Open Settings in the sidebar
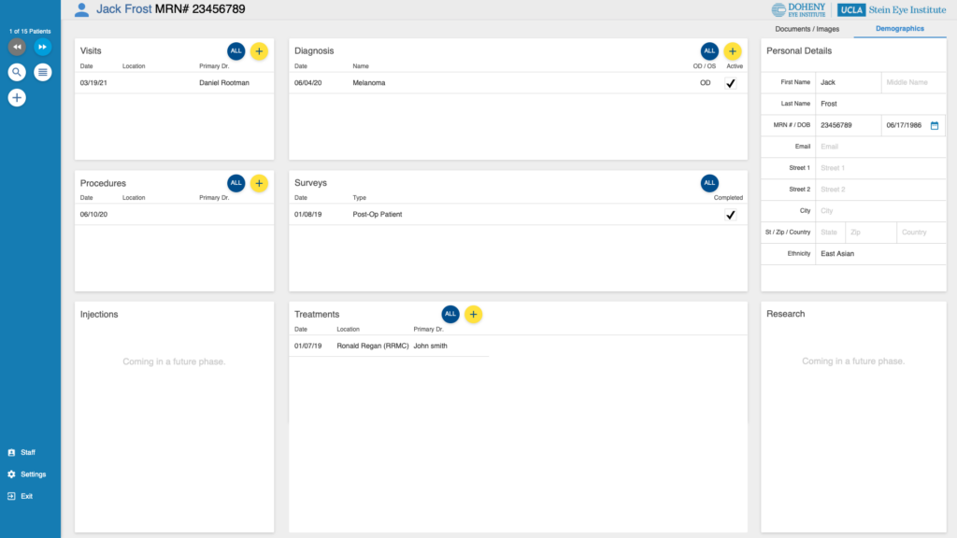This screenshot has width=957, height=538. pyautogui.click(x=33, y=474)
